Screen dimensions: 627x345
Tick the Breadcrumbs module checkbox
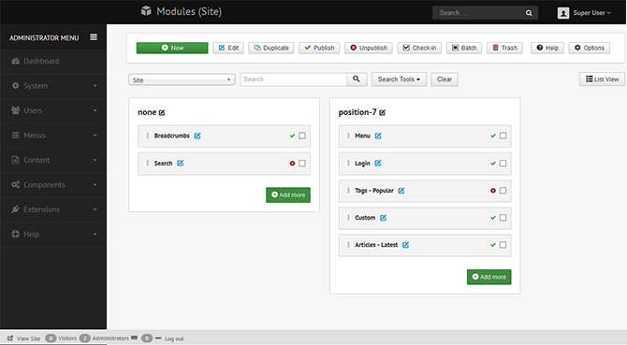coord(302,136)
